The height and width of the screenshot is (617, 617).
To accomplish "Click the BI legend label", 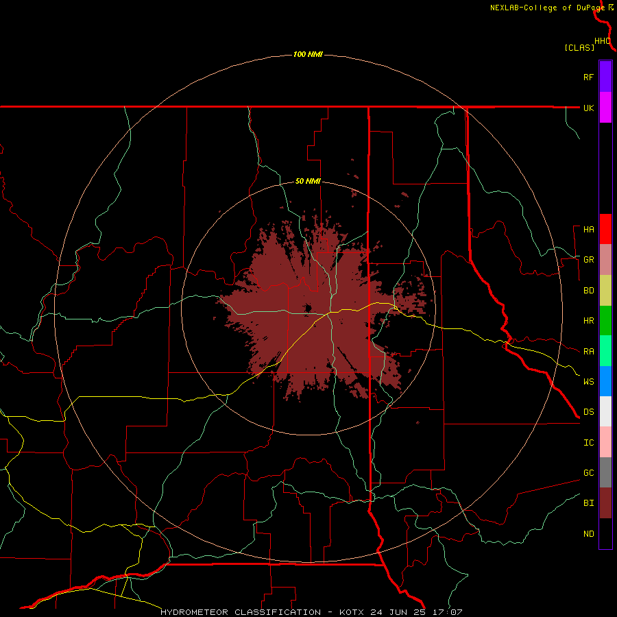I will [588, 503].
